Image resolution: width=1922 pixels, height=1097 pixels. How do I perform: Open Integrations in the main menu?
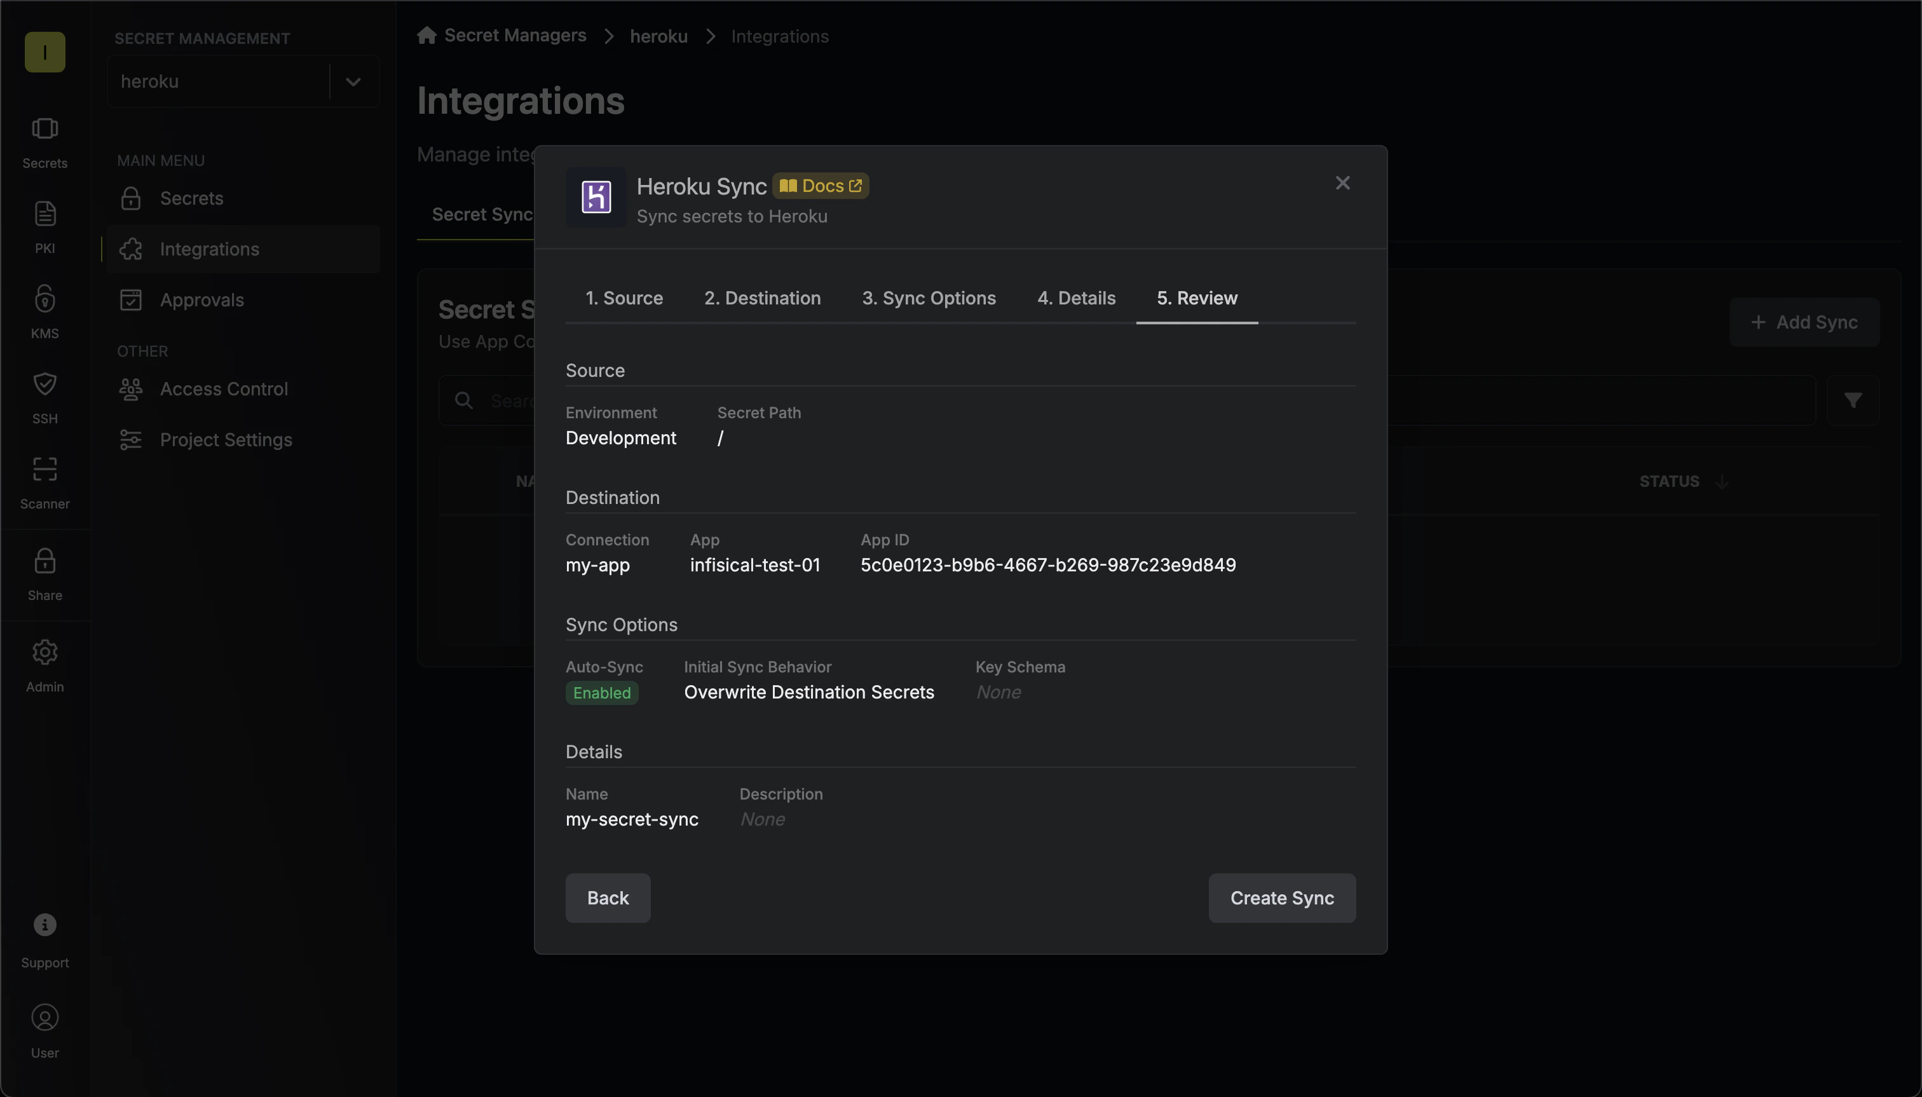pos(243,249)
